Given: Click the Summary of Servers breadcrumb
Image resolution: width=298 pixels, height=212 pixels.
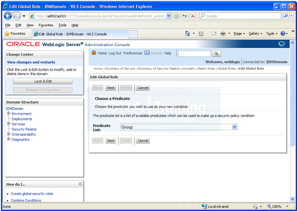Looking at the screenshot, I should point(120,69).
